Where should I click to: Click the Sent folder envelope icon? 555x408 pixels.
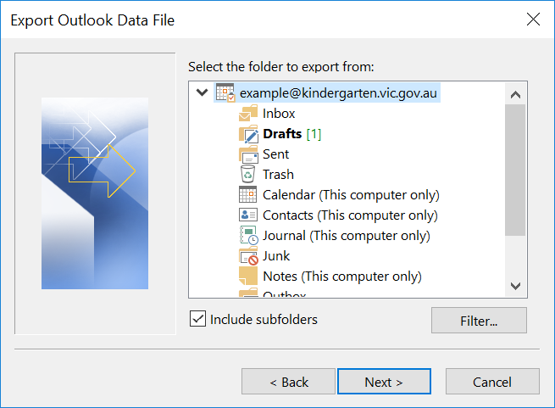[248, 154]
